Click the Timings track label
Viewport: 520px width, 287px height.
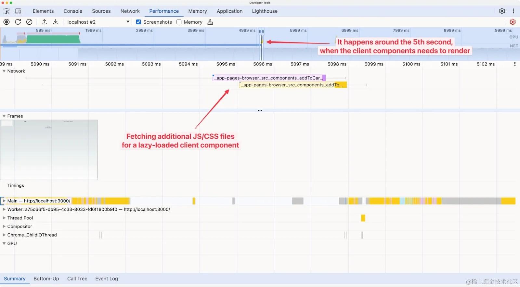tap(16, 185)
